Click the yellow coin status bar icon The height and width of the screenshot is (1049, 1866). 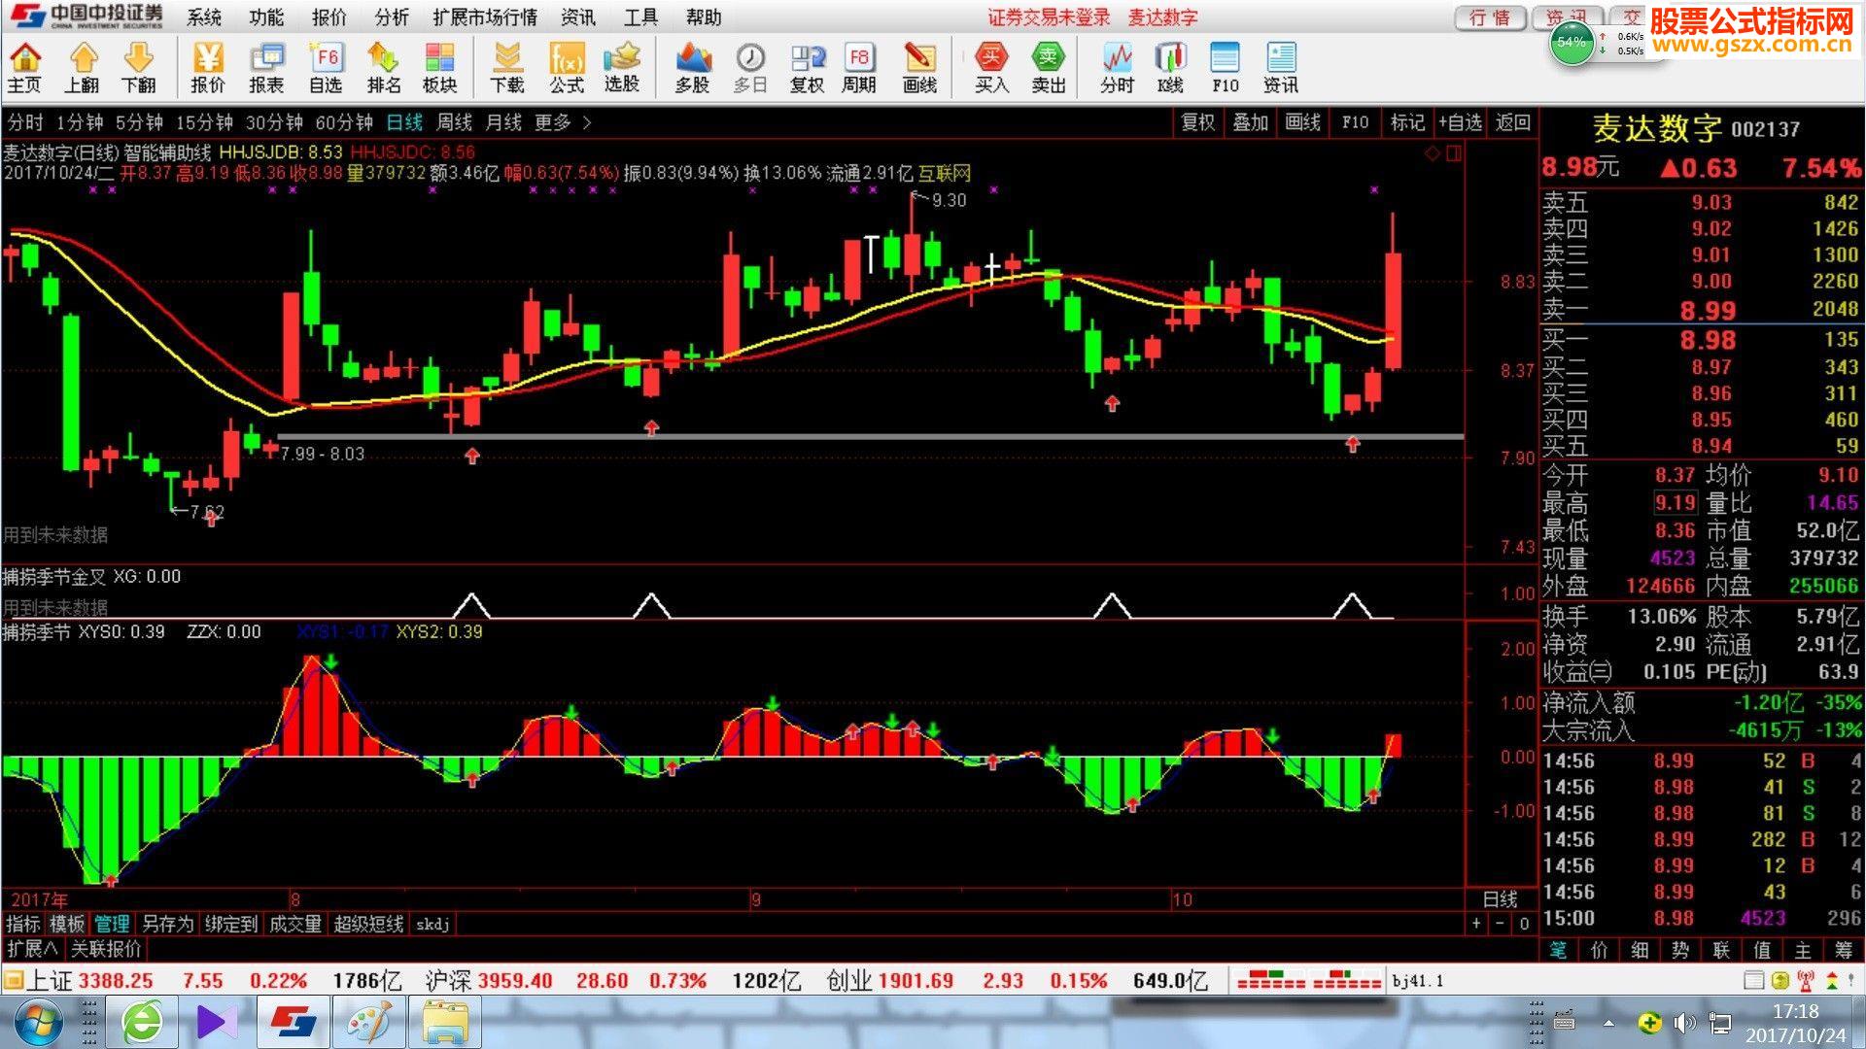[x=1780, y=980]
